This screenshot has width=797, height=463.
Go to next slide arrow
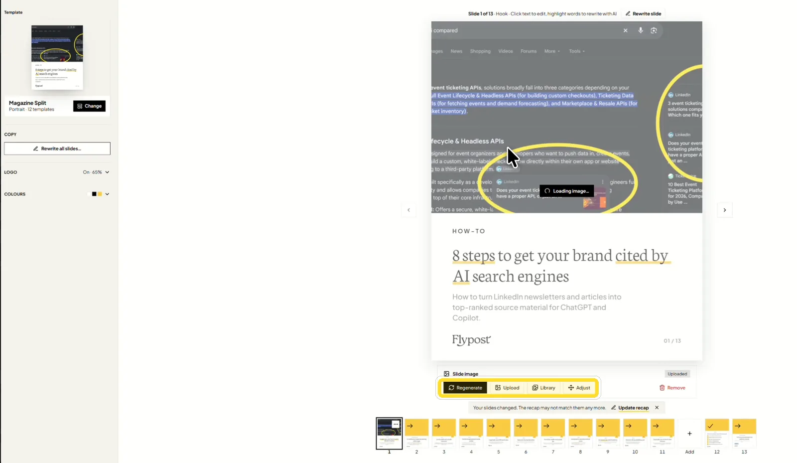pos(725,210)
